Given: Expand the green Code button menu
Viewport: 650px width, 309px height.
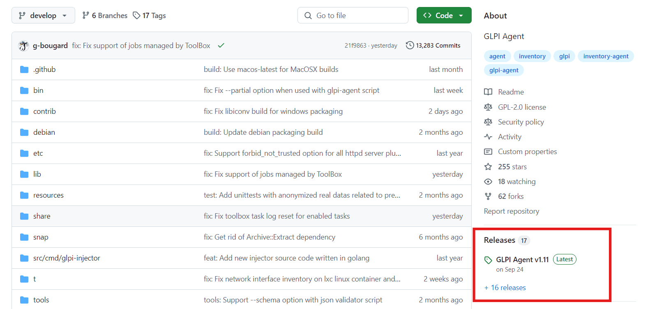Looking at the screenshot, I should point(444,15).
